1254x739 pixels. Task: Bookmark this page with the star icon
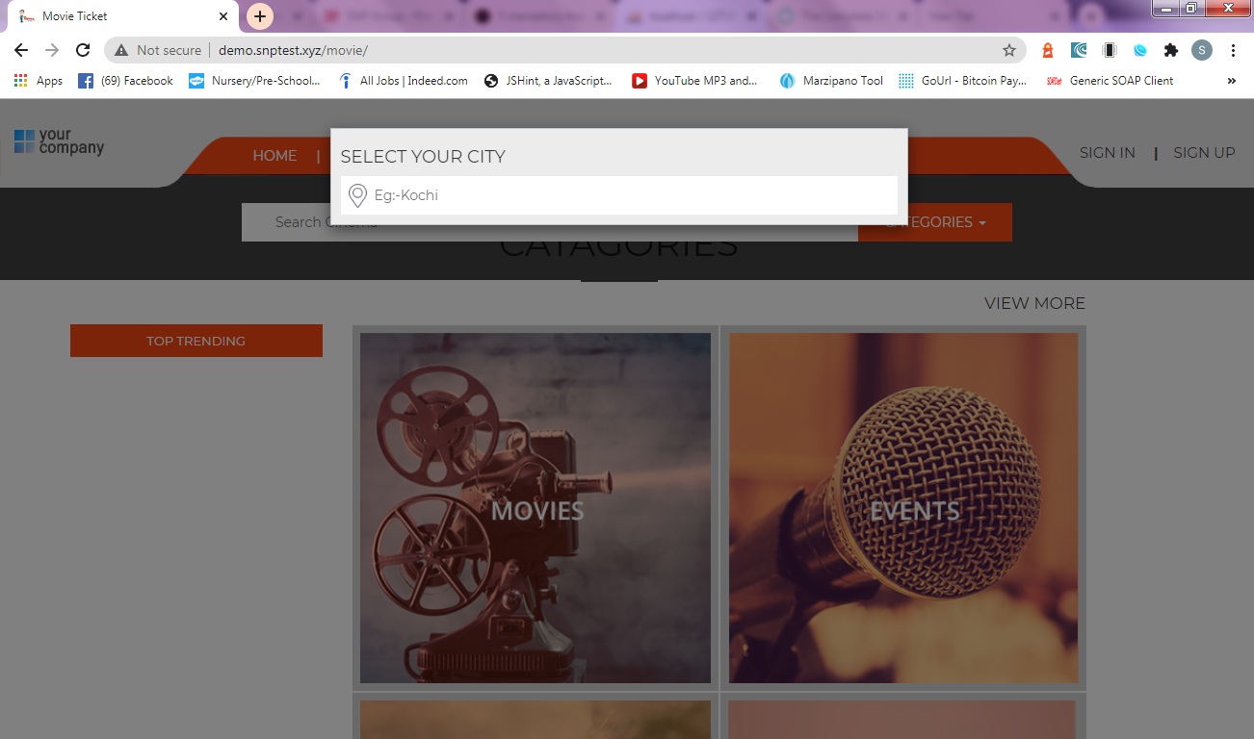click(1008, 50)
